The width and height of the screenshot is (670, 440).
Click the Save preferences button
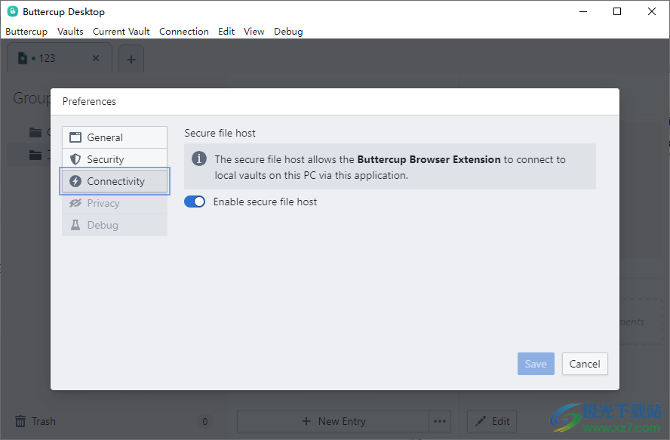pos(536,364)
